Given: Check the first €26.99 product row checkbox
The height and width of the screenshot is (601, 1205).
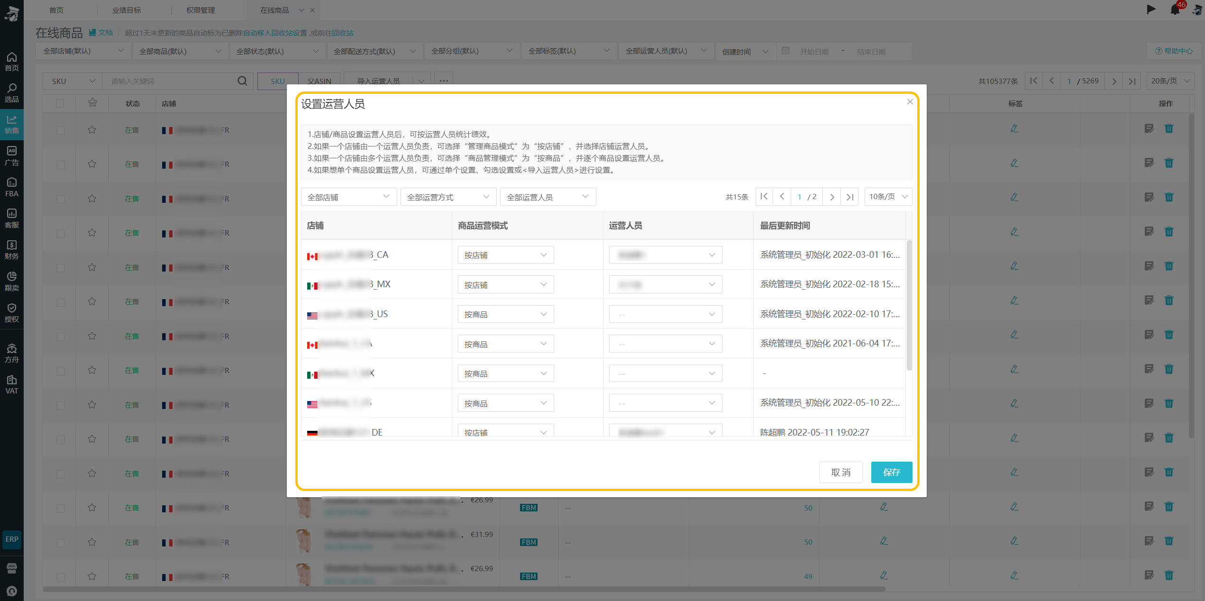Looking at the screenshot, I should [x=61, y=508].
